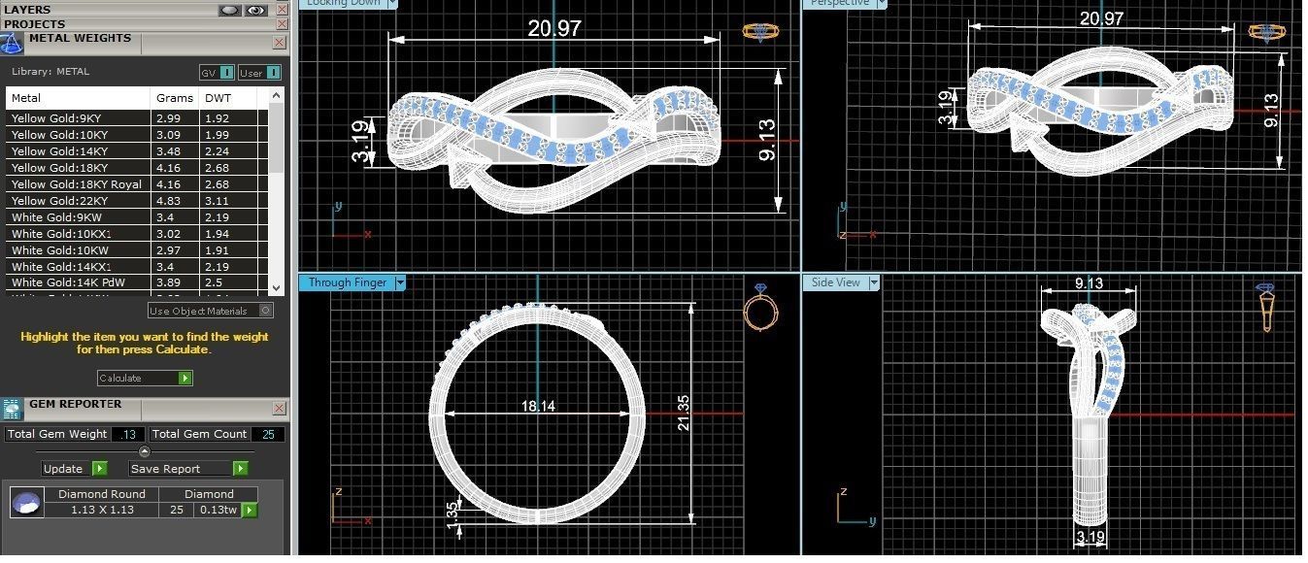
Task: Click the 4.83 grams cell
Action: point(174,201)
